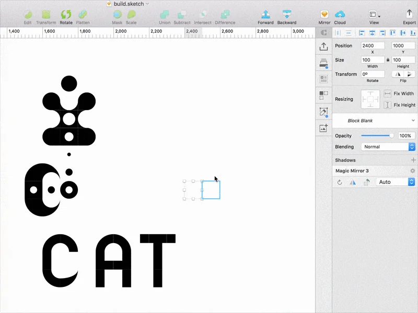Select the Rotate tool in the toolbar
The image size is (418, 313).
click(x=66, y=14)
